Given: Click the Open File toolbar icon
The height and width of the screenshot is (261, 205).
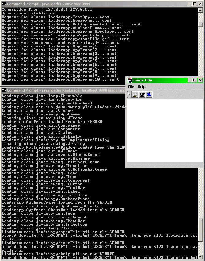Looking at the screenshot, I should [135, 95].
